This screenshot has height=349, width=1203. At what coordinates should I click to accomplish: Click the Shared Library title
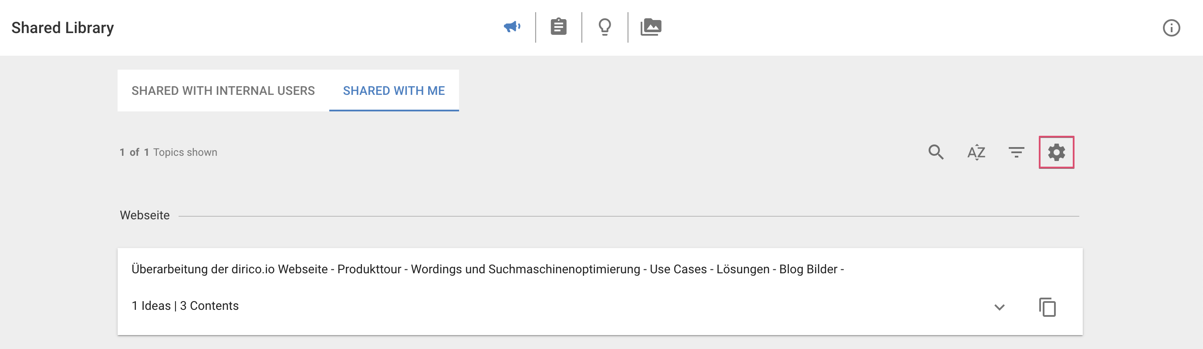[63, 27]
